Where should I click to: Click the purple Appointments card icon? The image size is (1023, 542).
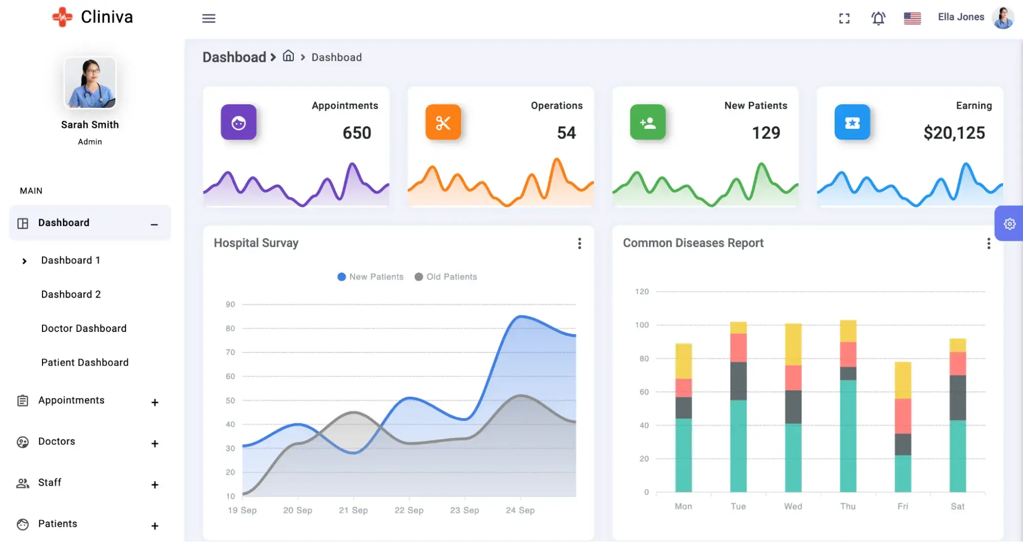click(238, 122)
